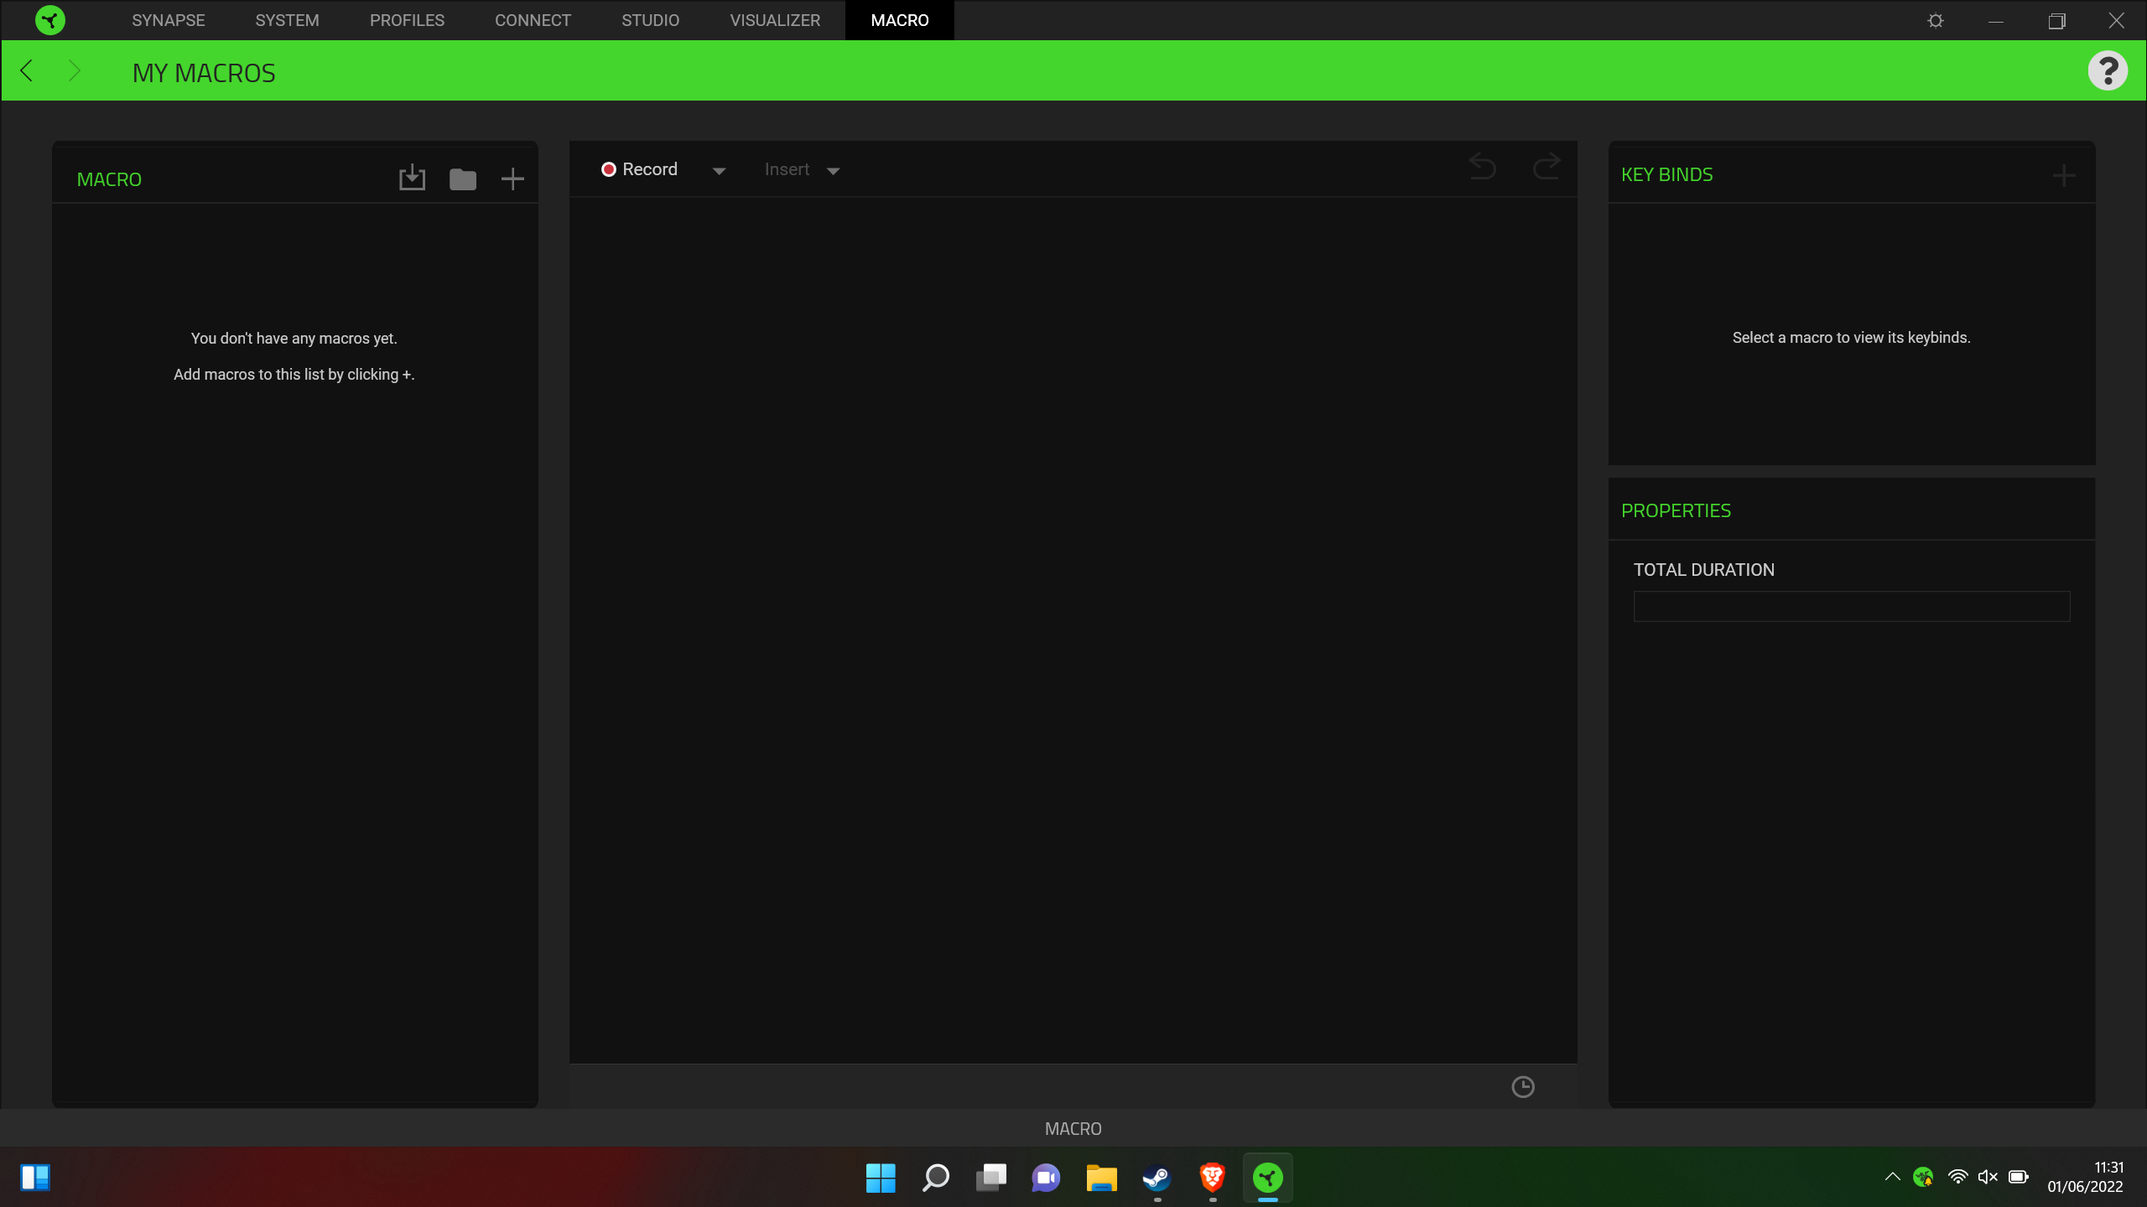Screen dimensions: 2147x1207
Task: Switch to the VISUALIZER tab
Action: (775, 19)
